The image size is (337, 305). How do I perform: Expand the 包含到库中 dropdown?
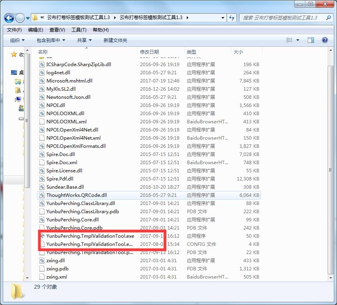pyautogui.click(x=51, y=40)
